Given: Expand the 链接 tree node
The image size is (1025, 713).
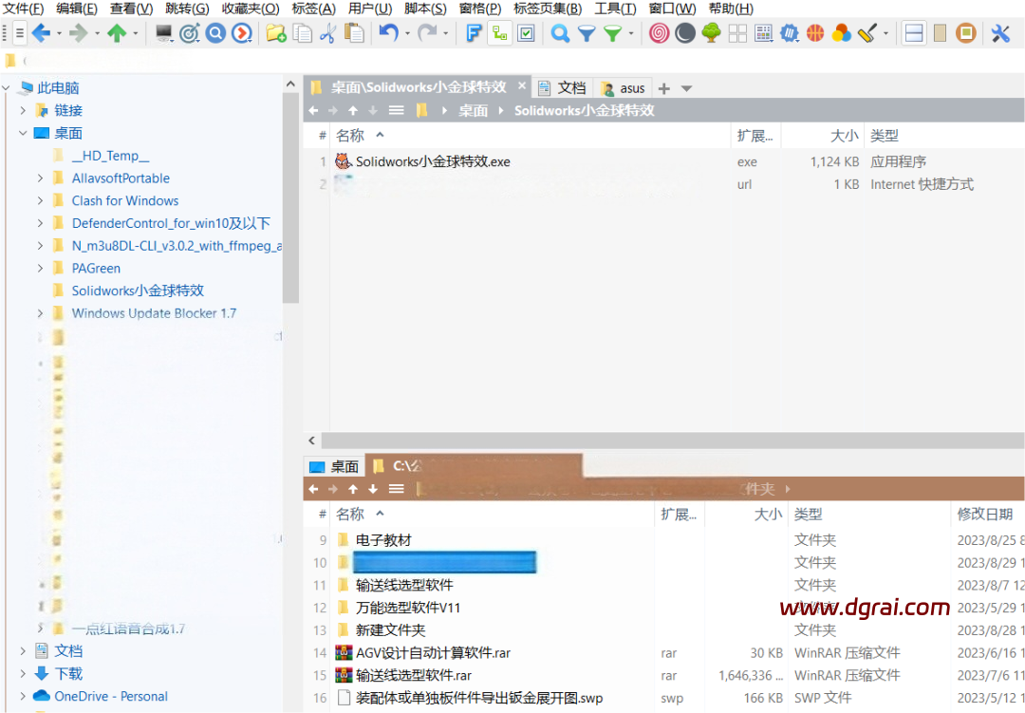Looking at the screenshot, I should pos(24,110).
